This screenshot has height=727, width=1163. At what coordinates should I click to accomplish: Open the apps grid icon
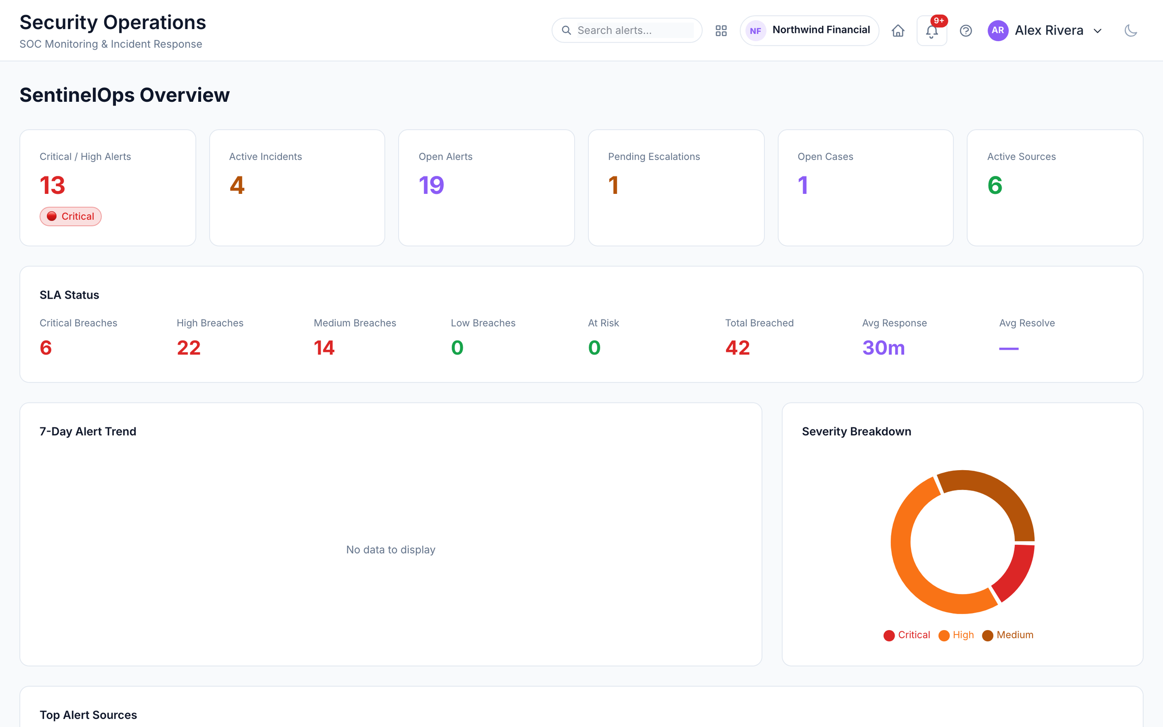click(721, 31)
